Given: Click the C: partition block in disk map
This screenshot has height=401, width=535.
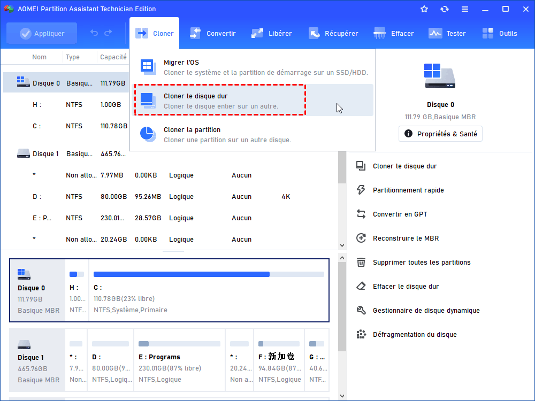Looking at the screenshot, I should (209, 290).
